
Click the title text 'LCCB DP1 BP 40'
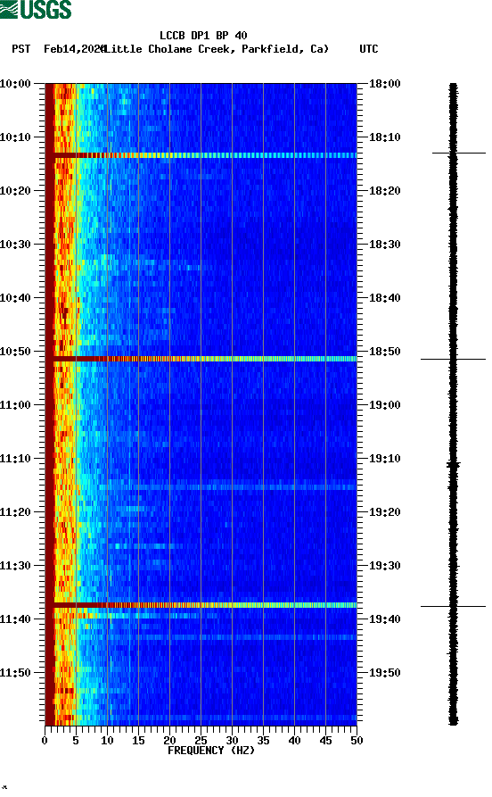coord(203,36)
